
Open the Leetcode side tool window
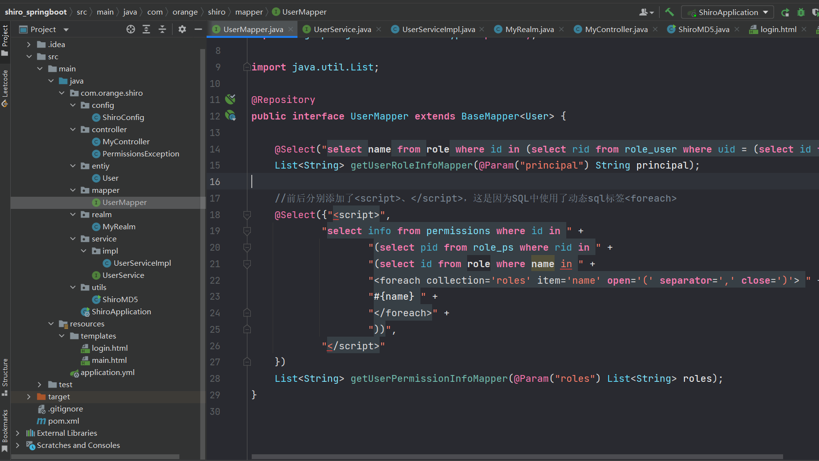5,88
